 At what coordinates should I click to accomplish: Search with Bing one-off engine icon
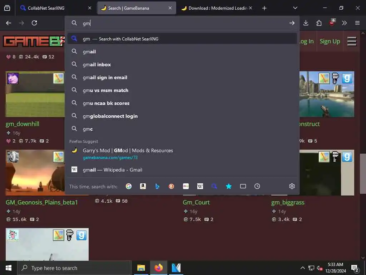click(157, 186)
